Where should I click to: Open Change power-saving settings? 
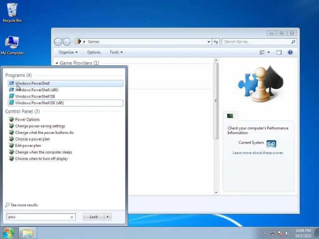point(40,126)
